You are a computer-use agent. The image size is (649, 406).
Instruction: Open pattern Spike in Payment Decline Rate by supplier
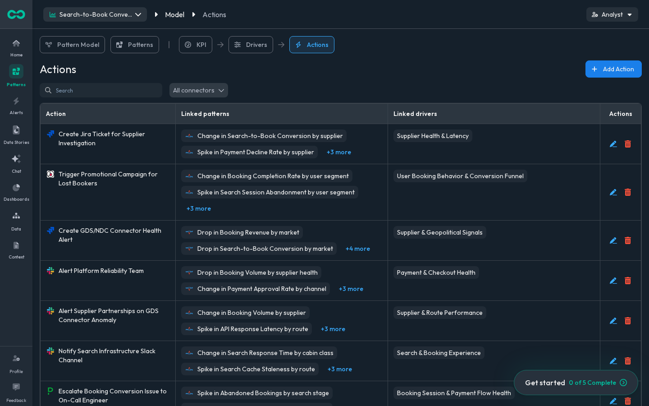click(x=249, y=152)
